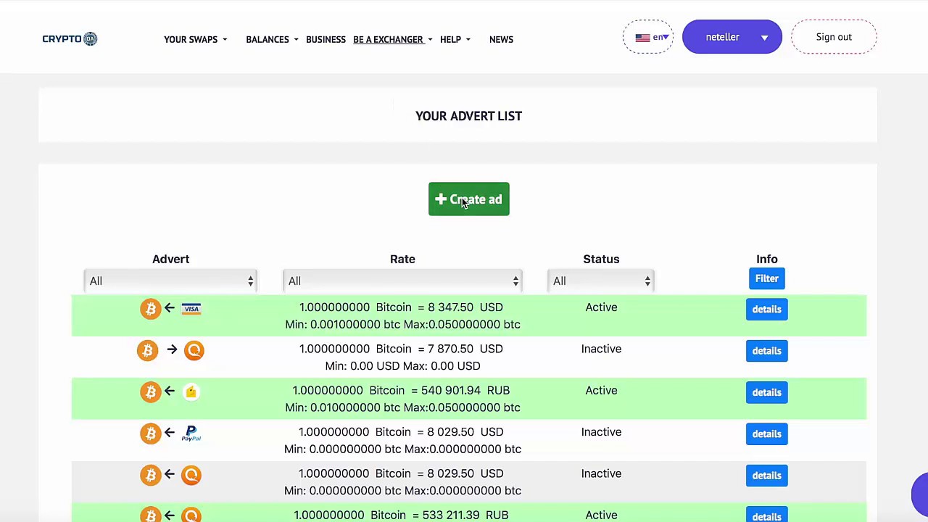Screen dimensions: 928x522
Task: Expand the YOUR SWAPS menu
Action: click(195, 39)
